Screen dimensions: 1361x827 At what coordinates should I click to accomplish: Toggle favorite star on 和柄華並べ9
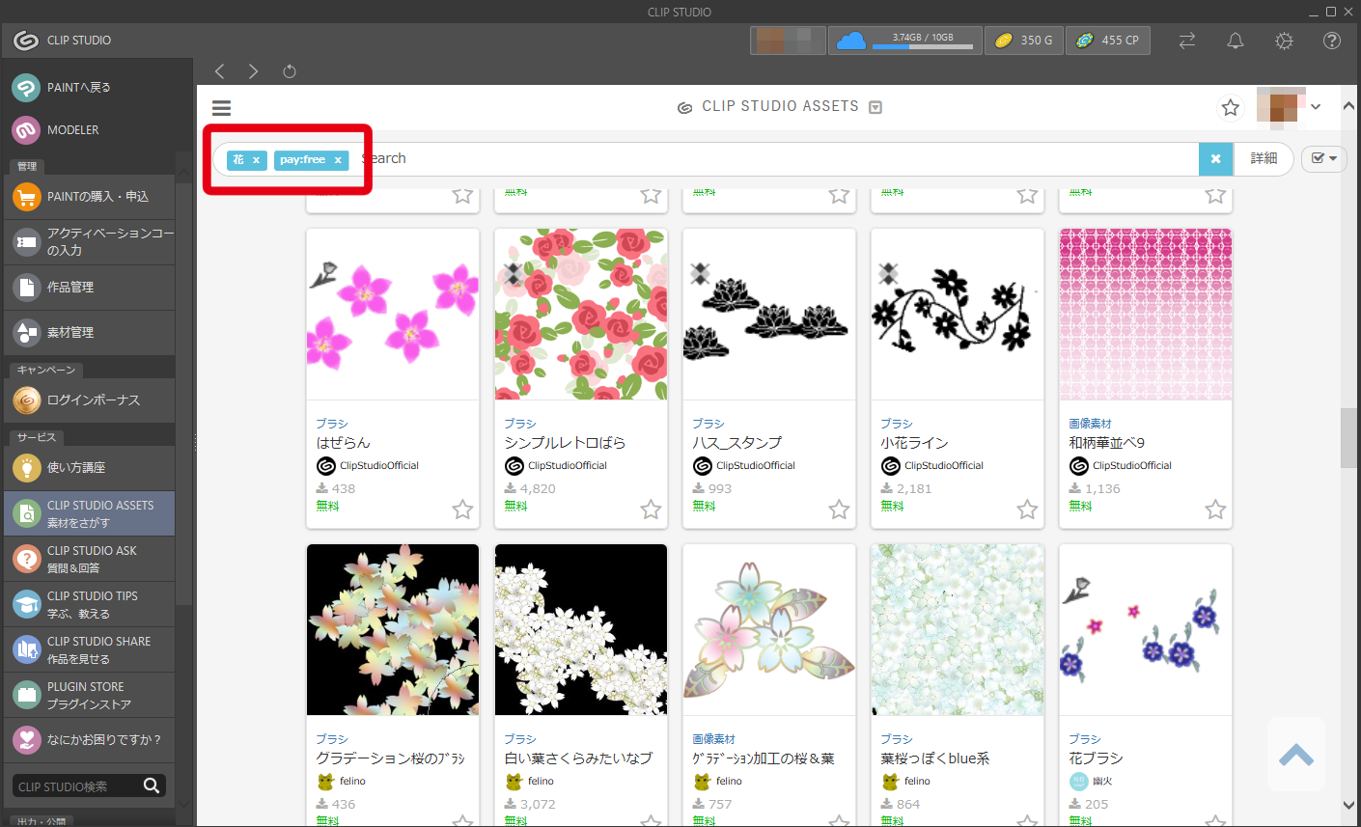1215,510
